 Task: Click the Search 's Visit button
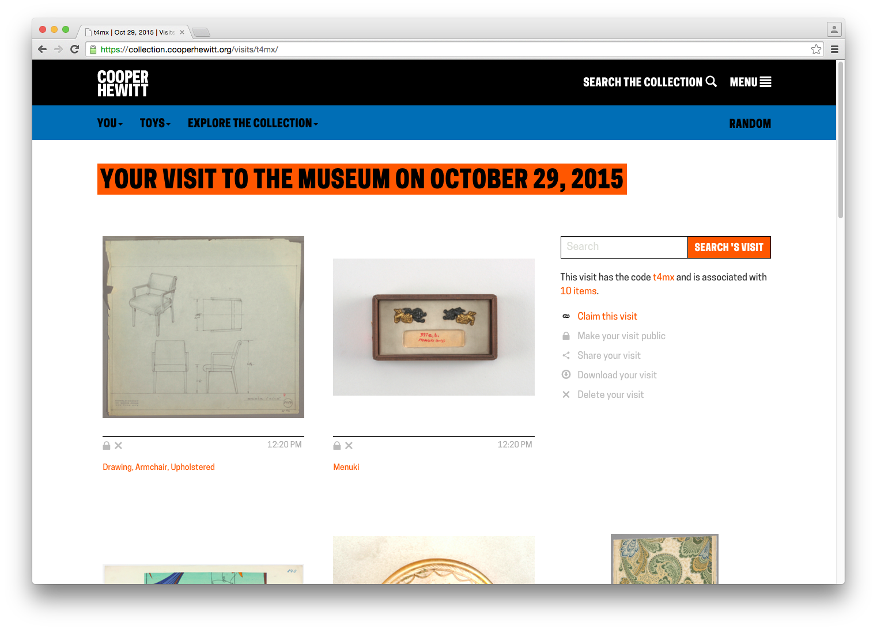(x=729, y=247)
